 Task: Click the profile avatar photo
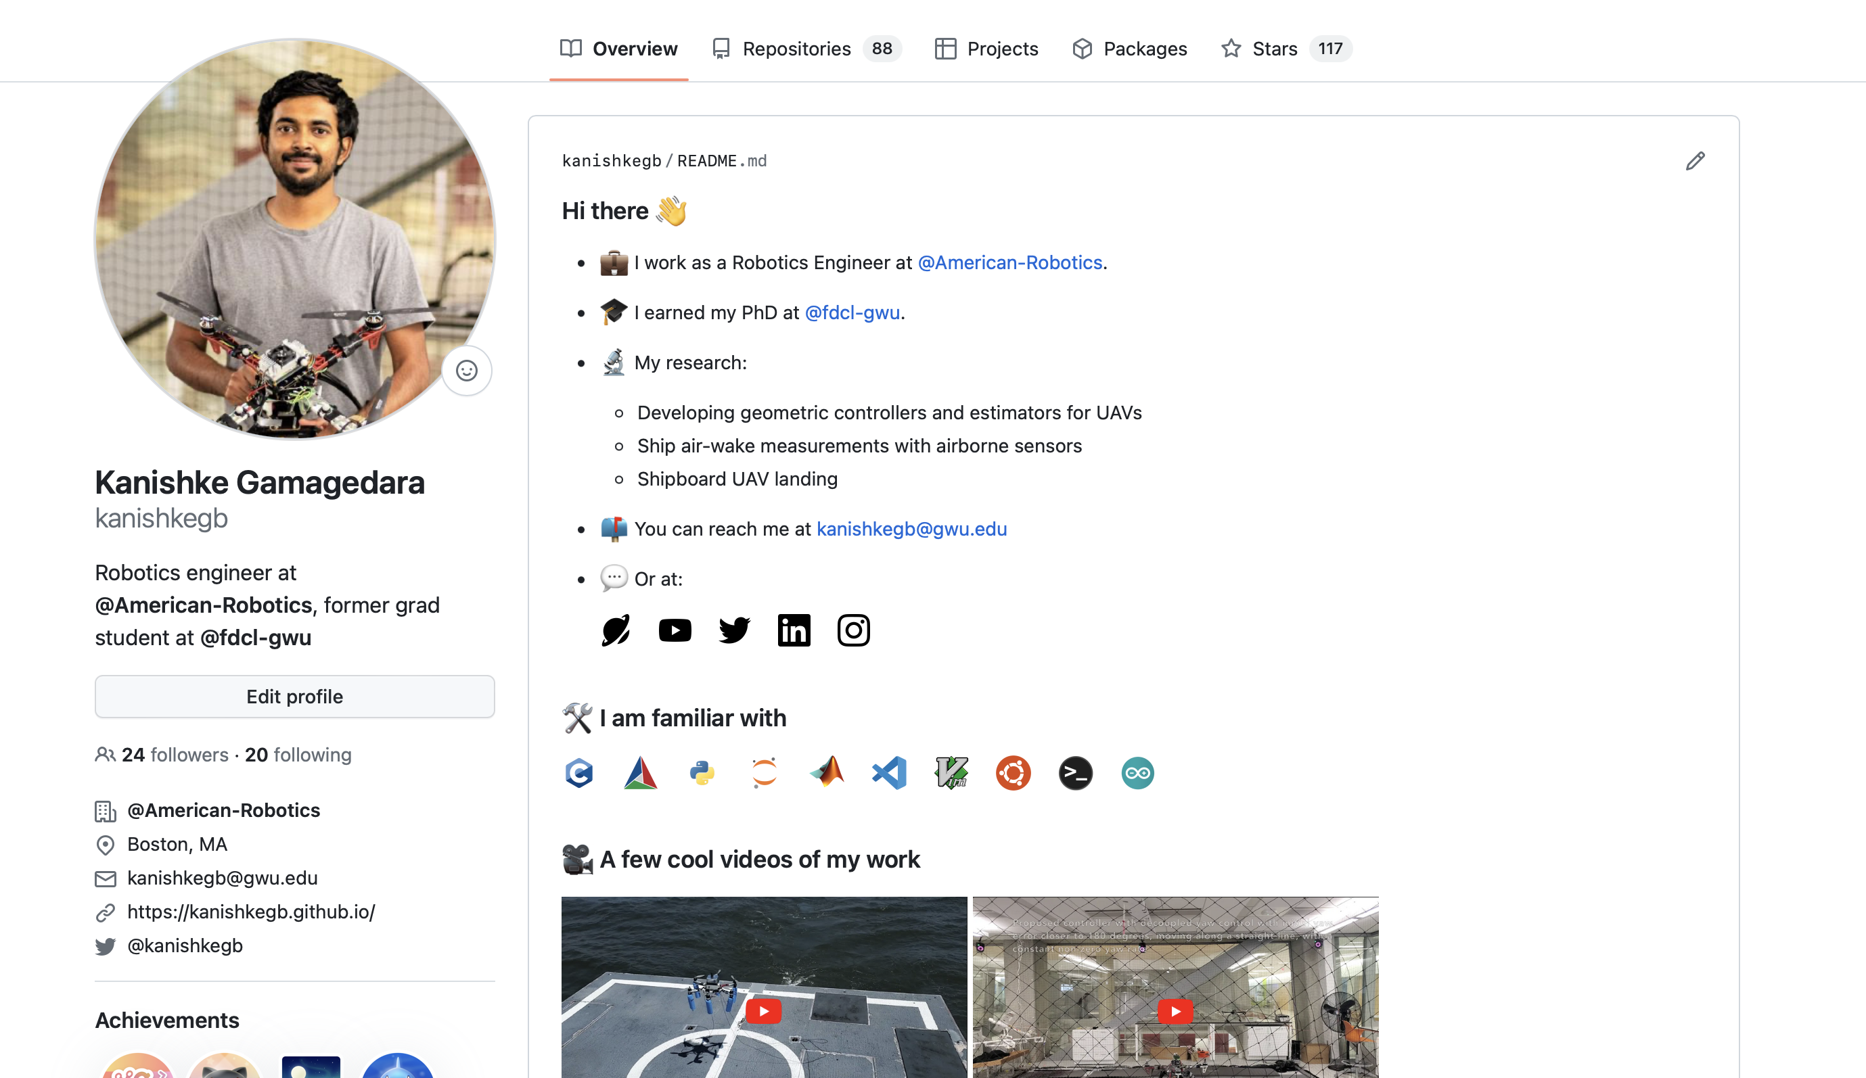[295, 239]
